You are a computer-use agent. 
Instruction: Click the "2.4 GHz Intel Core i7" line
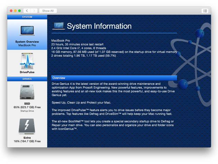coord(79,48)
